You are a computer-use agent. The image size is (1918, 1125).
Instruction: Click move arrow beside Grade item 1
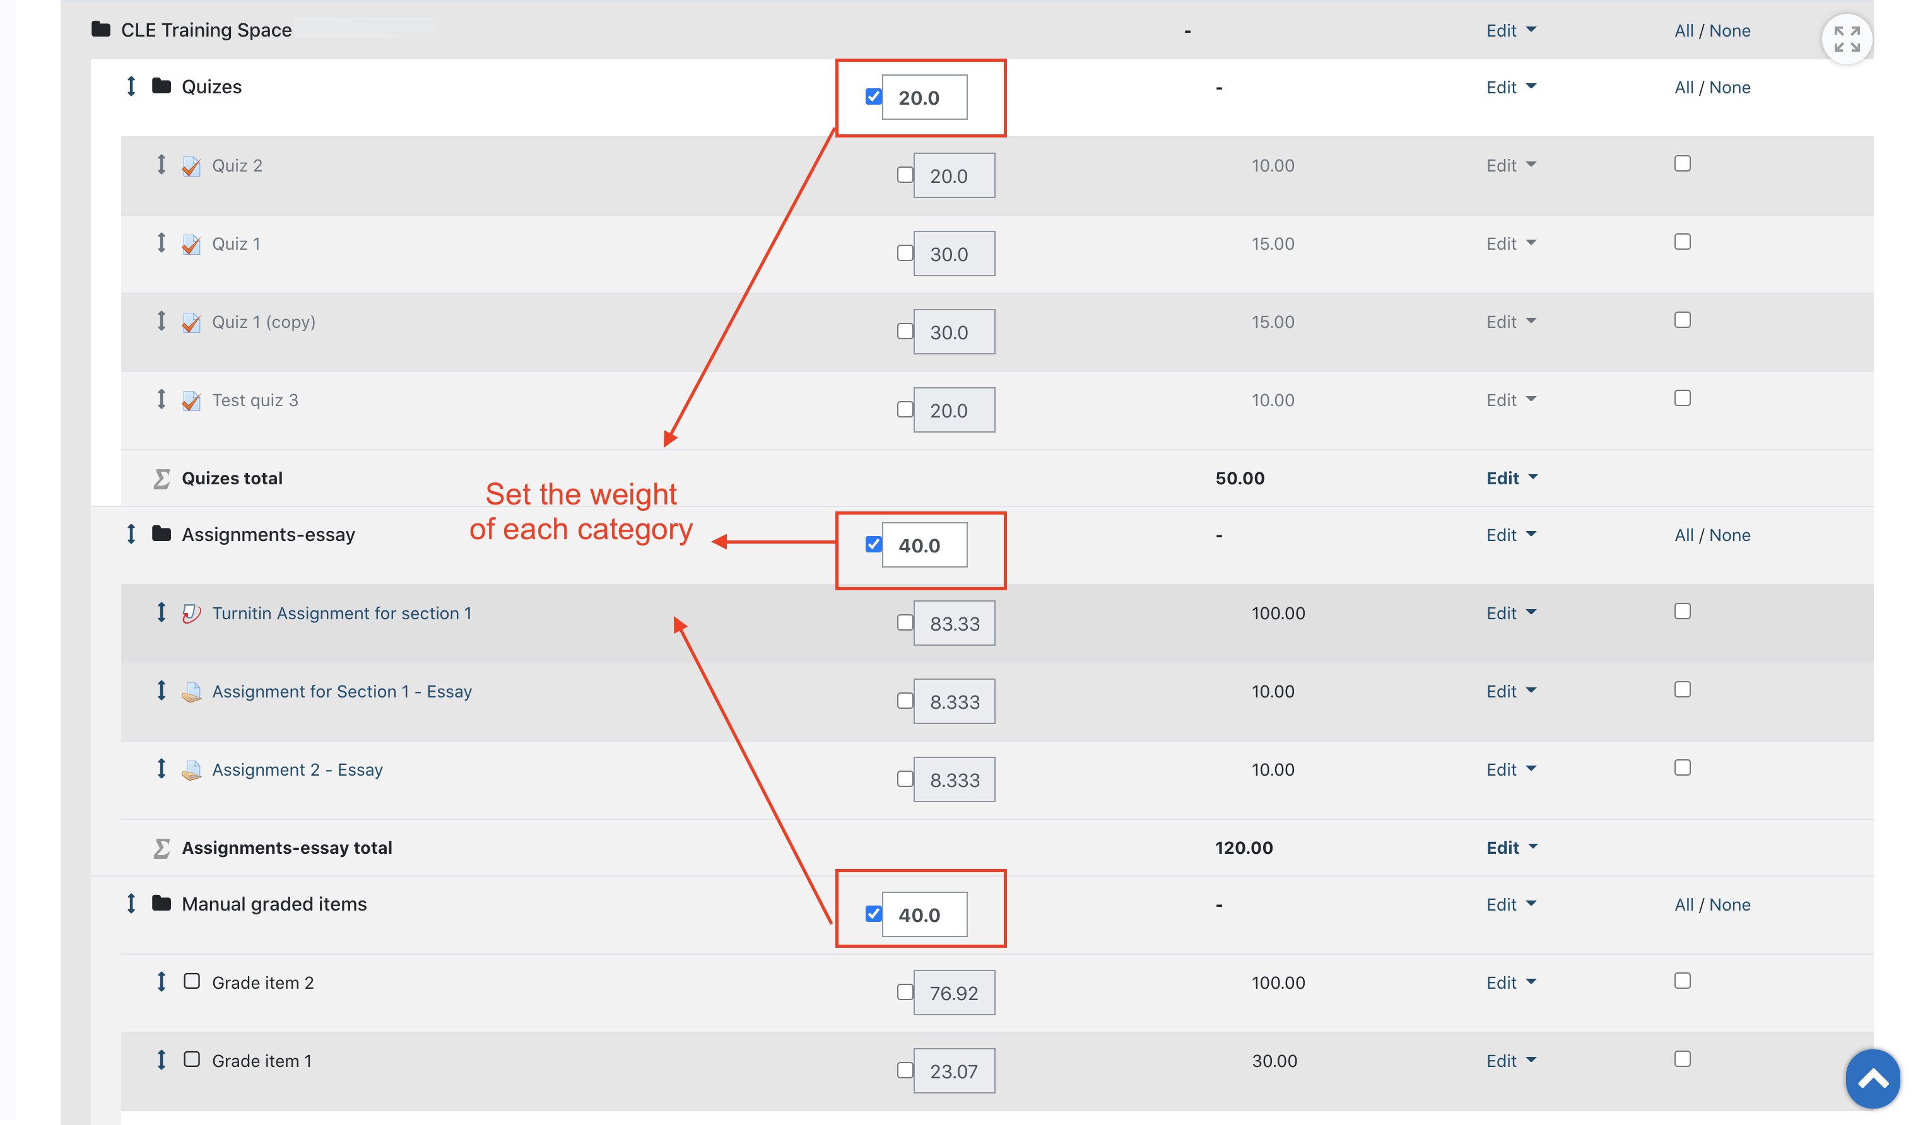(162, 1060)
